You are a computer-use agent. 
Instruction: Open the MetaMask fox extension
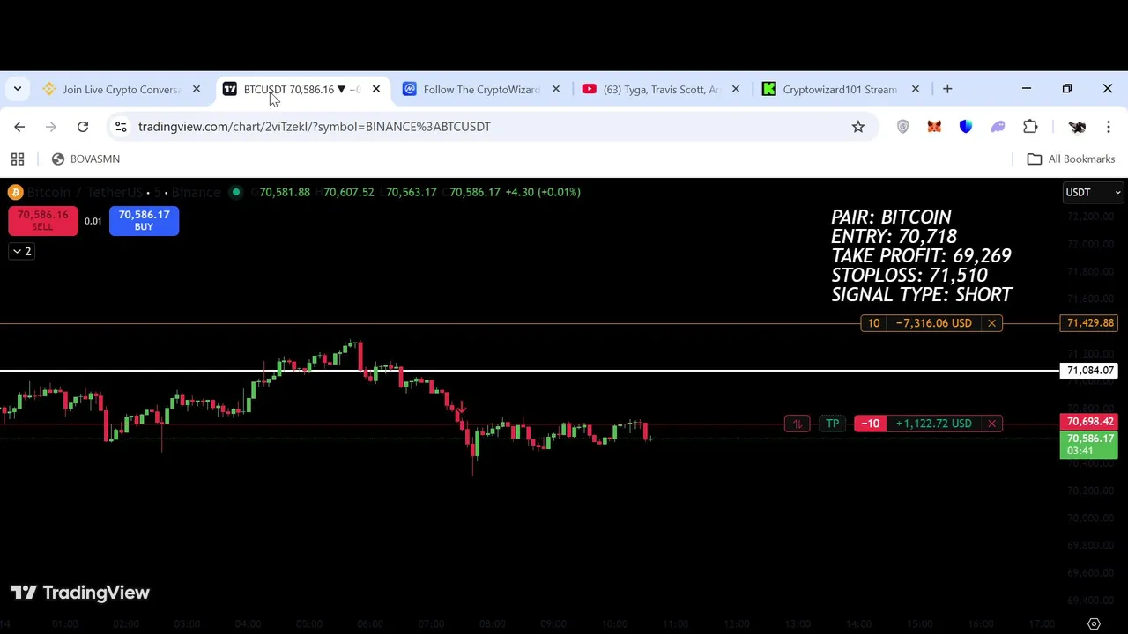[934, 127]
